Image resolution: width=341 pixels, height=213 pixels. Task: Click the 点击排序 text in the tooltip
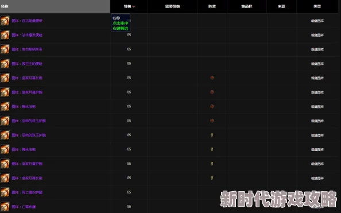point(120,23)
